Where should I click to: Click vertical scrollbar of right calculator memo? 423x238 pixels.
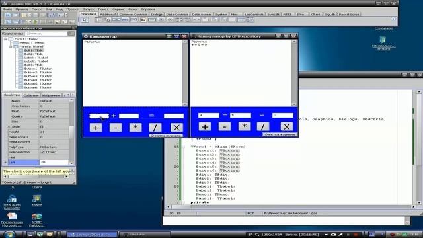tap(294, 73)
